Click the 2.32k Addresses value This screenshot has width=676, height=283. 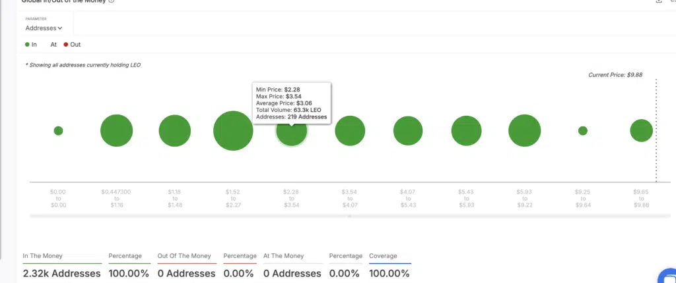61,274
